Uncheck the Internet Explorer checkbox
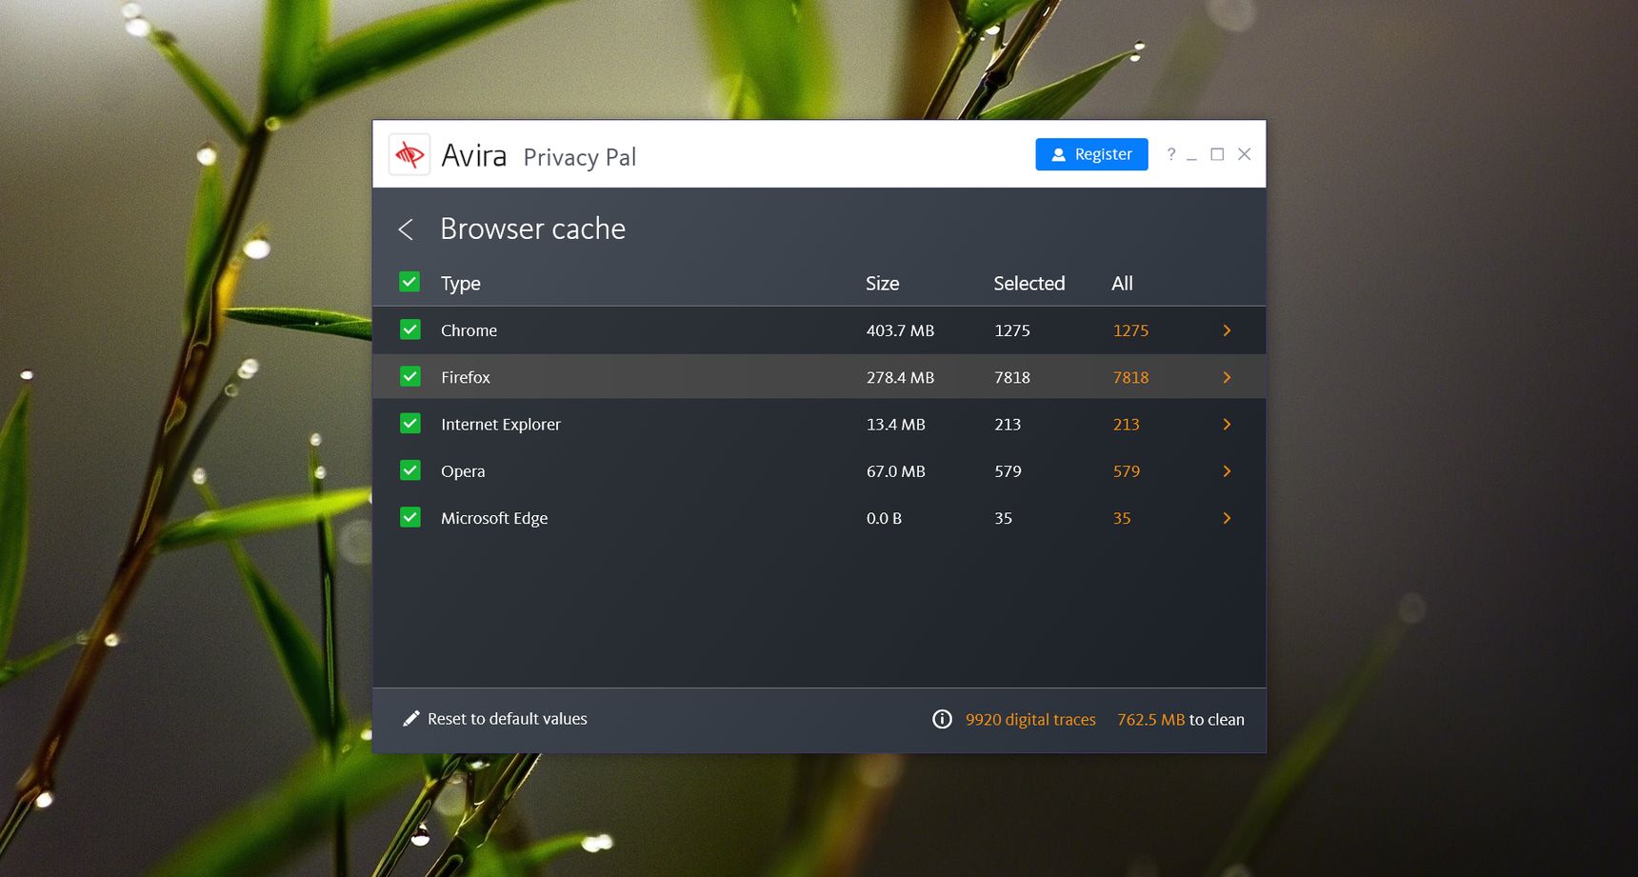Image resolution: width=1638 pixels, height=877 pixels. [x=409, y=424]
